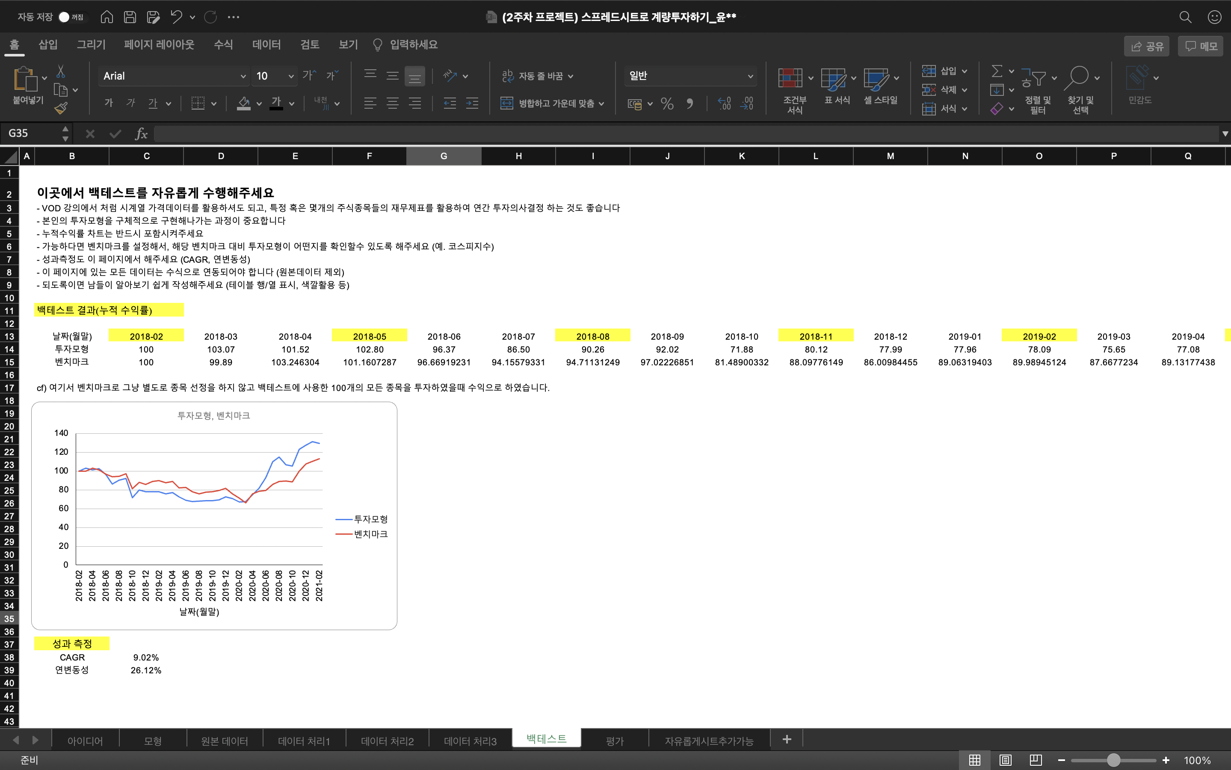Click the Save As icon with pencil
This screenshot has width=1231, height=770.
pyautogui.click(x=153, y=17)
